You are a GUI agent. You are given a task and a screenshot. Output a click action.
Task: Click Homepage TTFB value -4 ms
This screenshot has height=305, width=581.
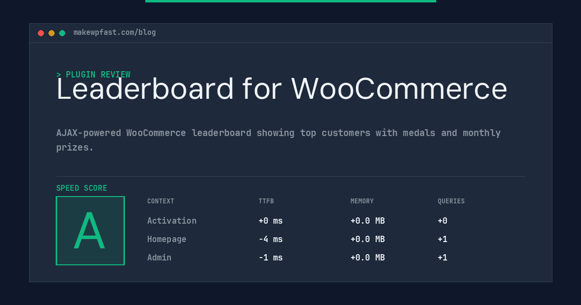(x=271, y=239)
